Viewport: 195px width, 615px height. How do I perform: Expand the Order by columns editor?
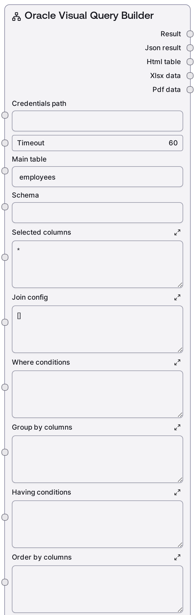point(177,557)
